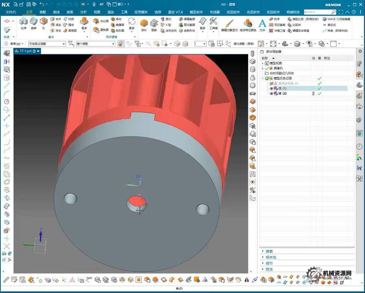Click the command search input field
Screen dimensions: 365x293
(317, 12)
